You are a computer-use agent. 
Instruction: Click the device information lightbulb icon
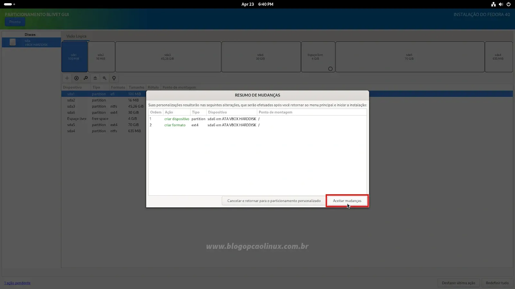pos(114,78)
